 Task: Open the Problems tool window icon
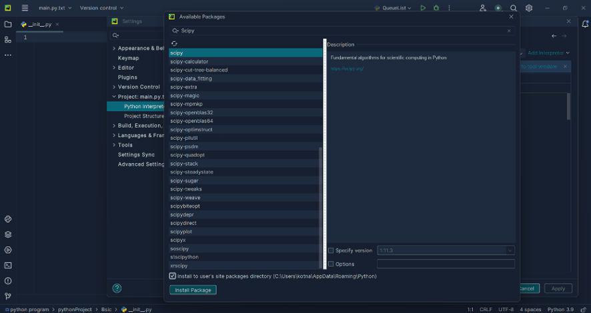[x=7, y=280]
